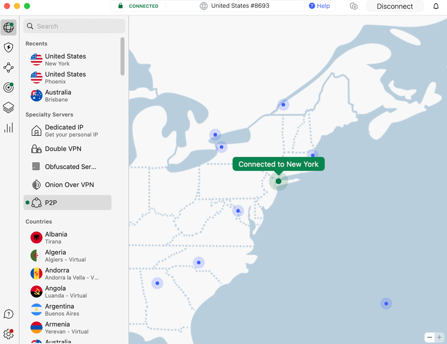
Task: Click the Toronto area map server dot
Action: [x=215, y=134]
